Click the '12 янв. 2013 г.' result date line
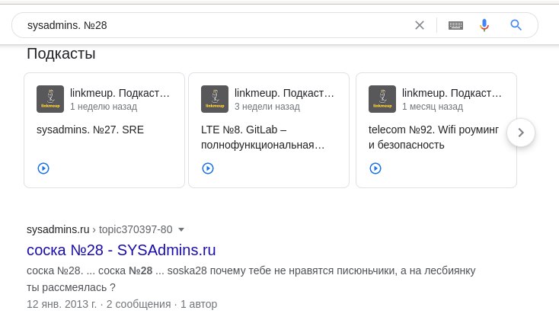Viewport: 559px width, 336px height. pos(122,304)
